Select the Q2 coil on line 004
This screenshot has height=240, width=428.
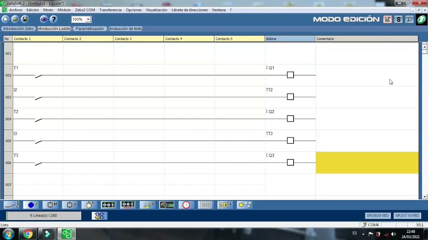click(x=290, y=119)
